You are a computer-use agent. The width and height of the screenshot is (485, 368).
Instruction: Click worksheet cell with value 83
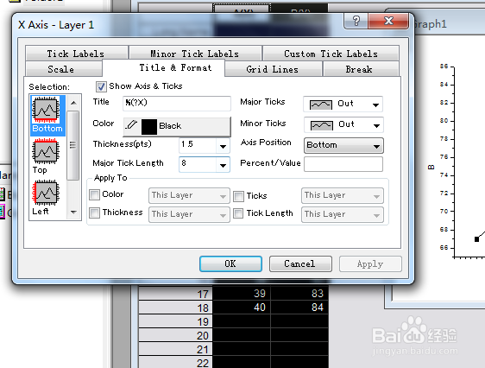(299, 294)
